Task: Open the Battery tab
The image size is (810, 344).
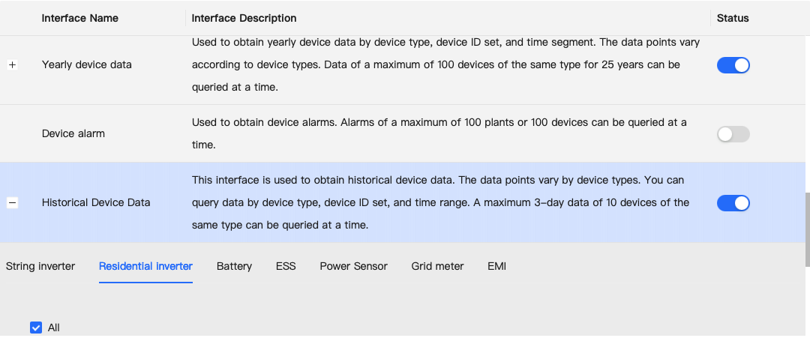Action: 234,267
